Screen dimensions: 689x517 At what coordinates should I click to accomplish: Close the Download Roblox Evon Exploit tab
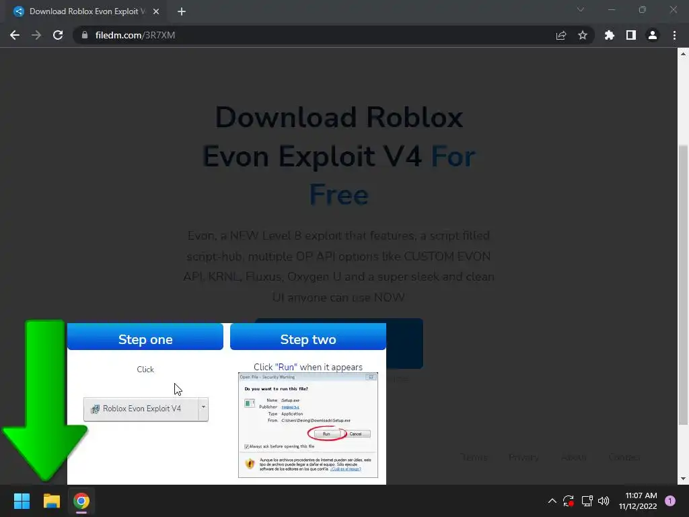tap(156, 11)
